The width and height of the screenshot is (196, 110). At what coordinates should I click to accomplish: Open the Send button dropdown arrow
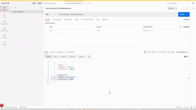[188, 14]
